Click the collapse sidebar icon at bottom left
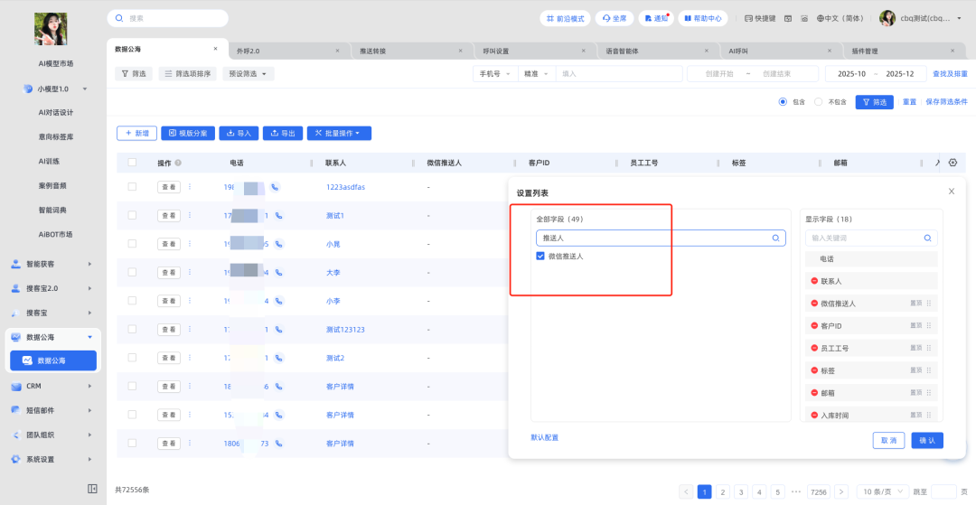 [92, 489]
